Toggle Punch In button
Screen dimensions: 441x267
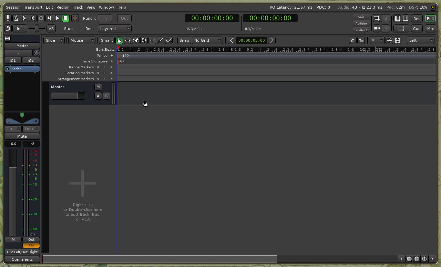[x=105, y=18]
